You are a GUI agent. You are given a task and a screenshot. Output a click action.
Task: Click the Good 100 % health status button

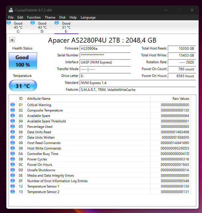point(23,61)
